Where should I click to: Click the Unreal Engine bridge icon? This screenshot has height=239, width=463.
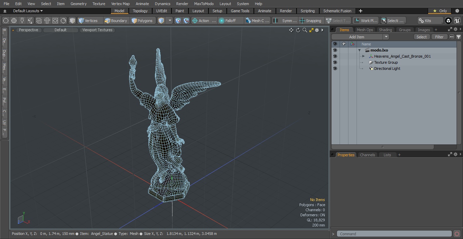457,21
